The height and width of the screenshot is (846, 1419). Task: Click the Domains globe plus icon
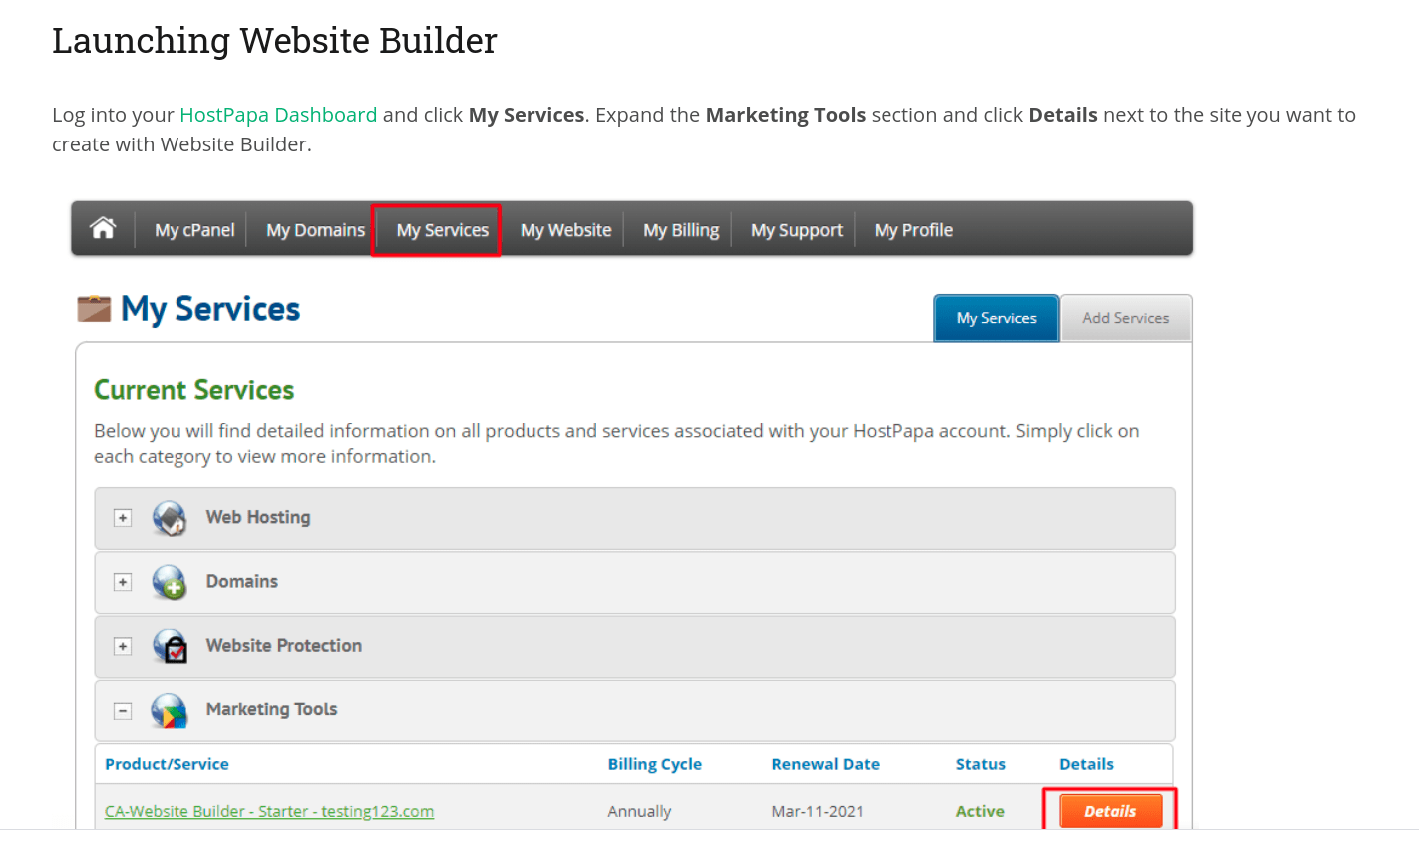[170, 582]
